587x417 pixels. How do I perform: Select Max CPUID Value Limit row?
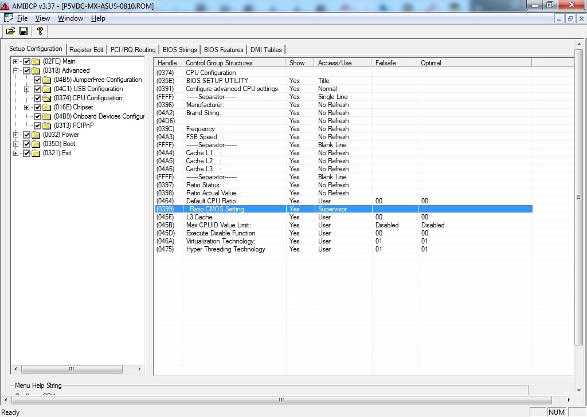point(344,225)
